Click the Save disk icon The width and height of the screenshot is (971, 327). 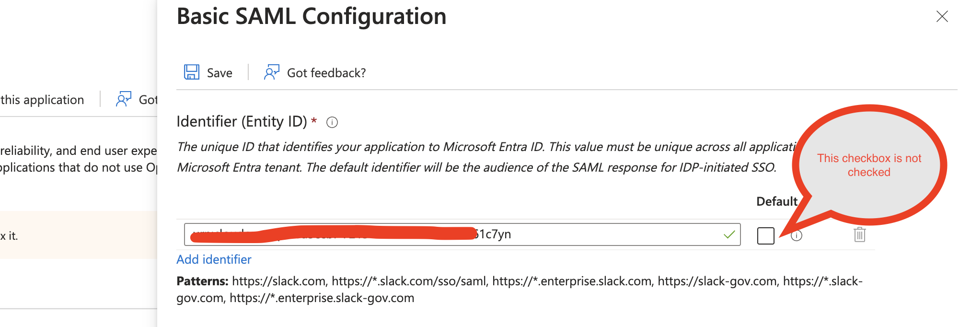click(192, 71)
